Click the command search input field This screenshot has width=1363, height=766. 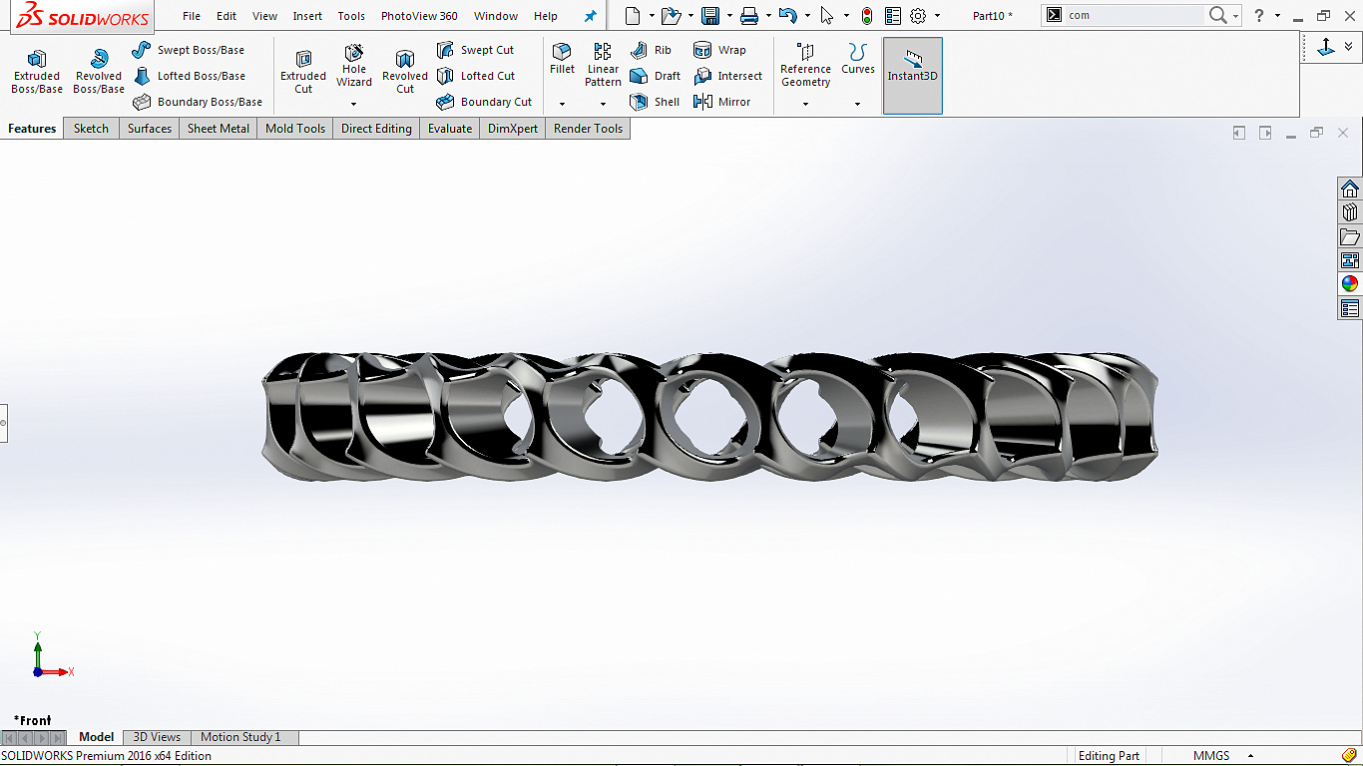coord(1135,15)
